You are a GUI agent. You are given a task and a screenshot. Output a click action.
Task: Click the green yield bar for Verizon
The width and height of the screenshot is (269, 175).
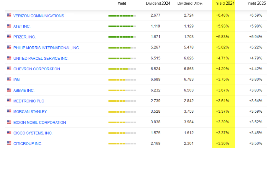click(122, 16)
